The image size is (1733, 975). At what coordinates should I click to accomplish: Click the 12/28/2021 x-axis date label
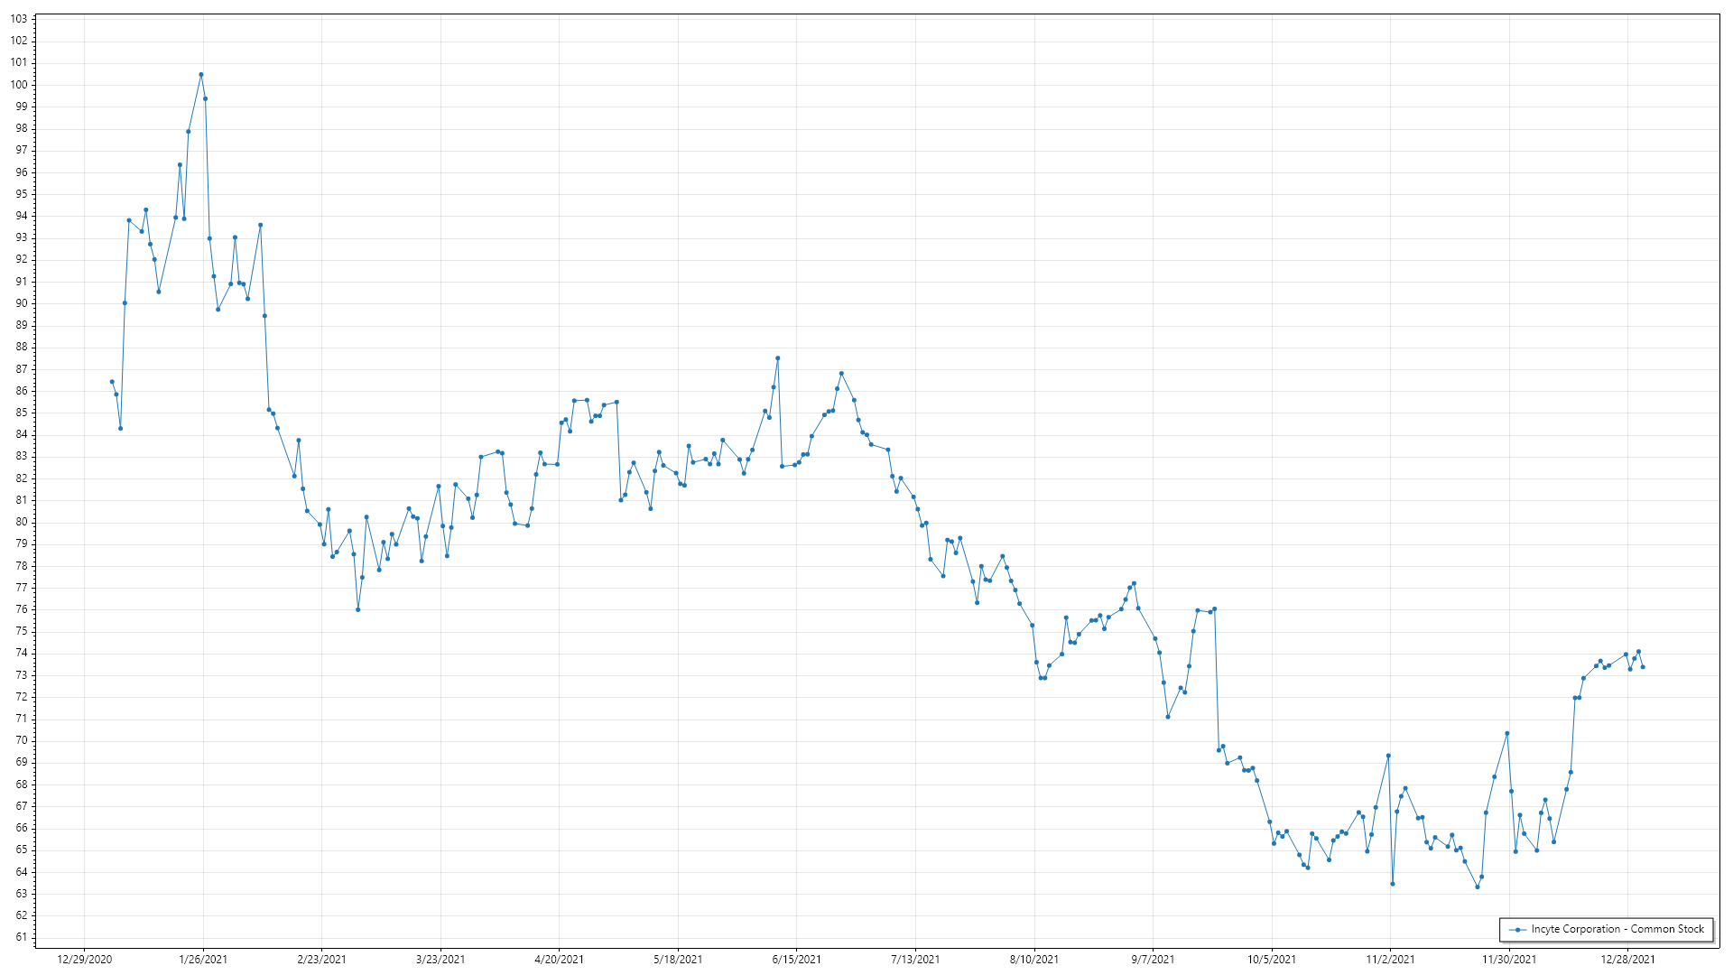(x=1627, y=959)
